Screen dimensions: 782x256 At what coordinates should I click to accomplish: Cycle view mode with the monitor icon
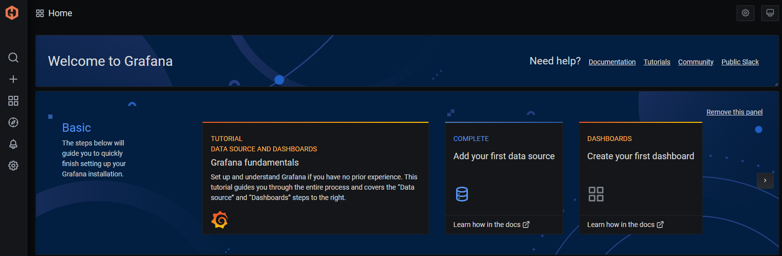770,13
